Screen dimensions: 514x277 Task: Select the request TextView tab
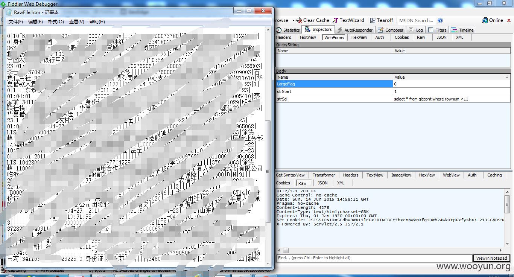[x=307, y=37]
